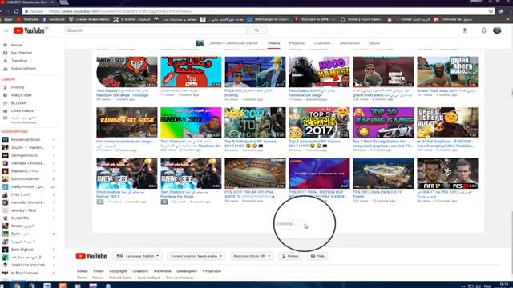The width and height of the screenshot is (513, 288).
Task: Click the Trending flame icon
Action: click(x=6, y=61)
